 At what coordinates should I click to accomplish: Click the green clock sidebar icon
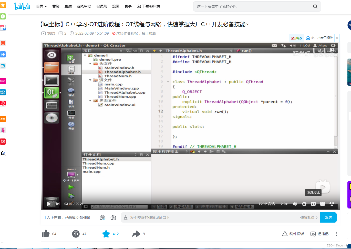(x=3, y=16)
